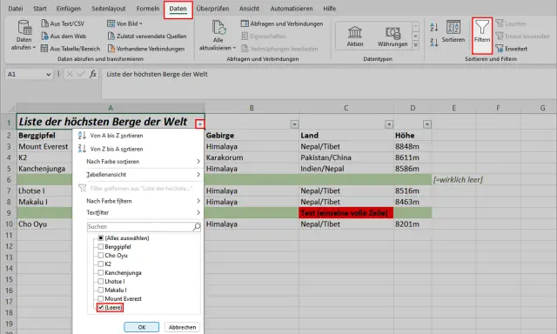557x334 pixels.
Task: Uncheck the (Leere) filter checkbox
Action: [101, 307]
